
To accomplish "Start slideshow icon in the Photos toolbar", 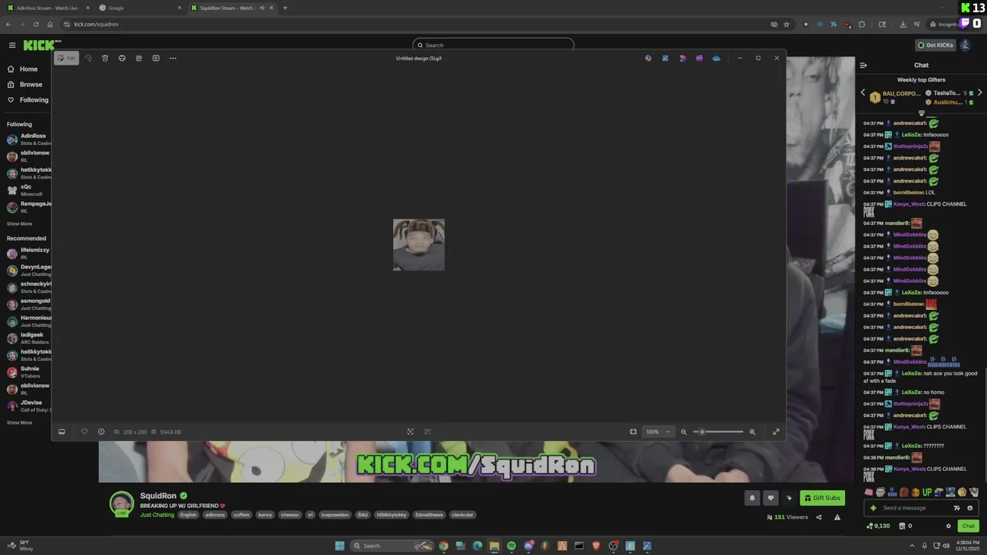I will click(156, 58).
